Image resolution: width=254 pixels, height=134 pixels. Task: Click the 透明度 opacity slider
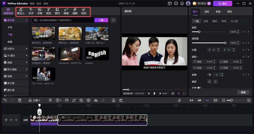(208, 43)
